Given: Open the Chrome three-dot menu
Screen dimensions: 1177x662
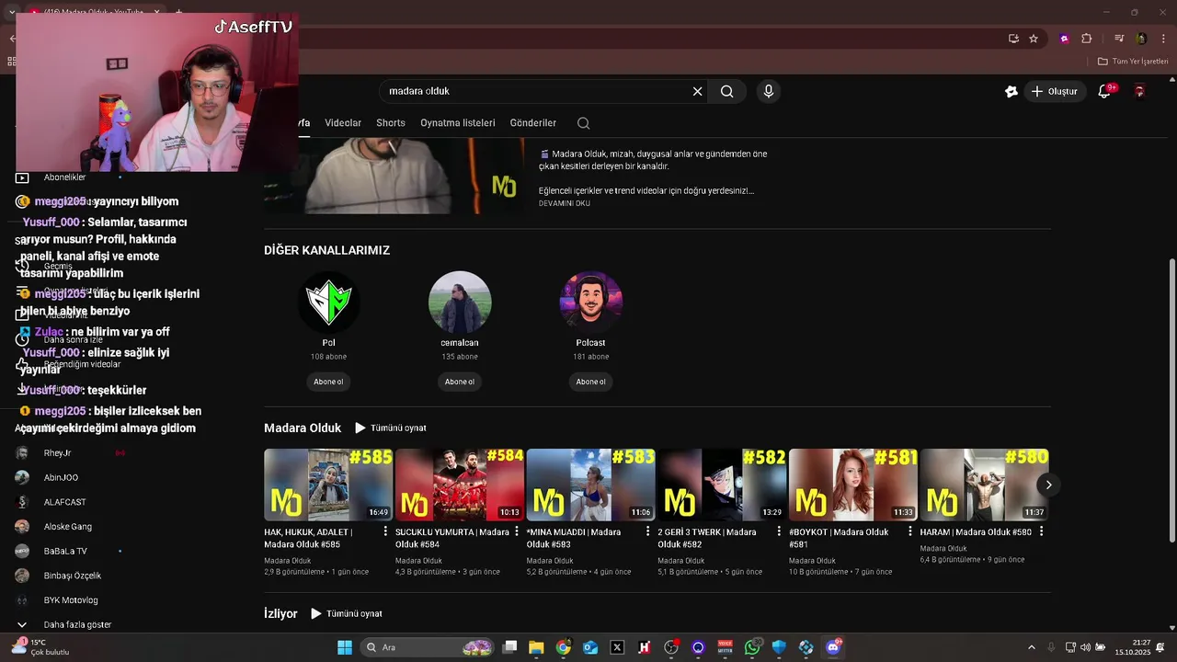Looking at the screenshot, I should pyautogui.click(x=1161, y=39).
